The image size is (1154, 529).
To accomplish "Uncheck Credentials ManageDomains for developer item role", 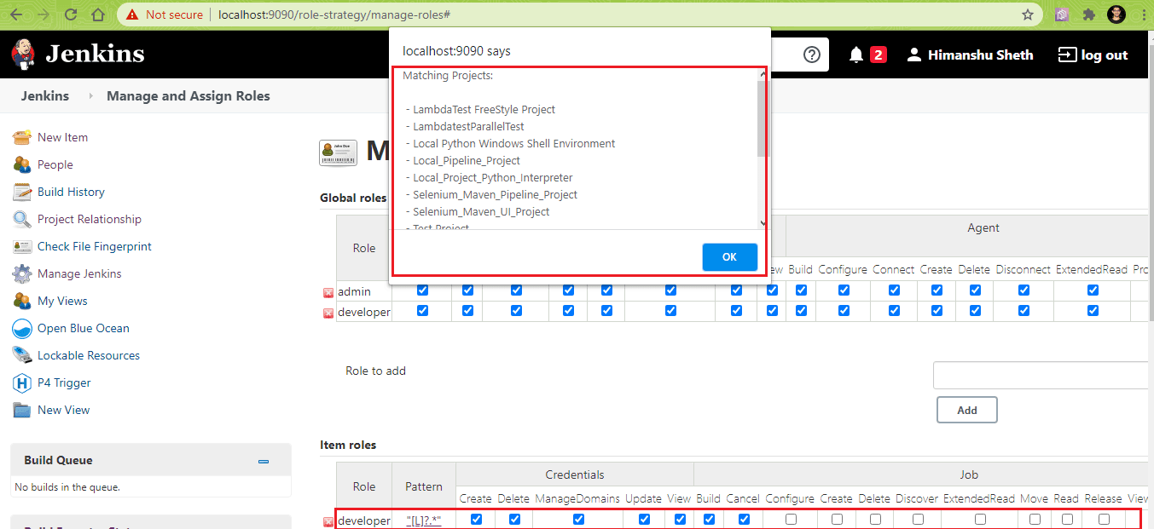I will [x=578, y=519].
